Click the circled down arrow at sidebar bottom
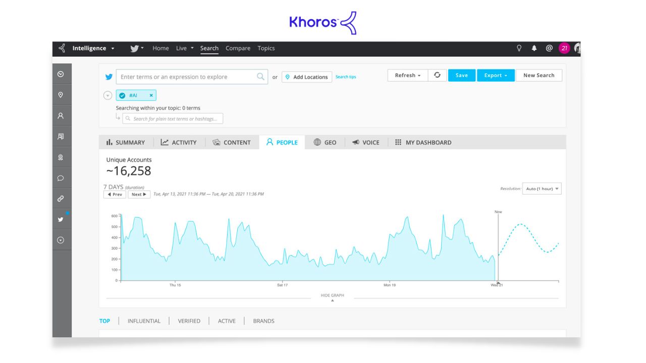This screenshot has height=363, width=646. pos(61,240)
